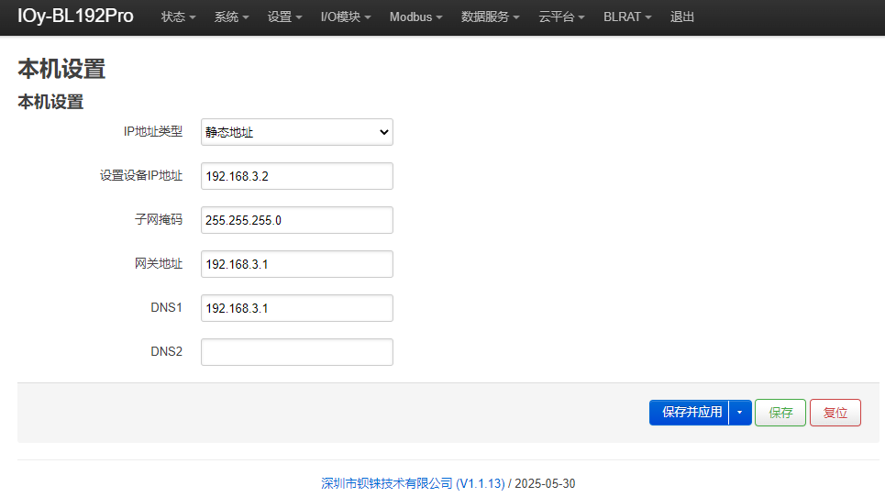The height and width of the screenshot is (497, 885).
Task: Open the I/O模块 menu
Action: coord(346,17)
